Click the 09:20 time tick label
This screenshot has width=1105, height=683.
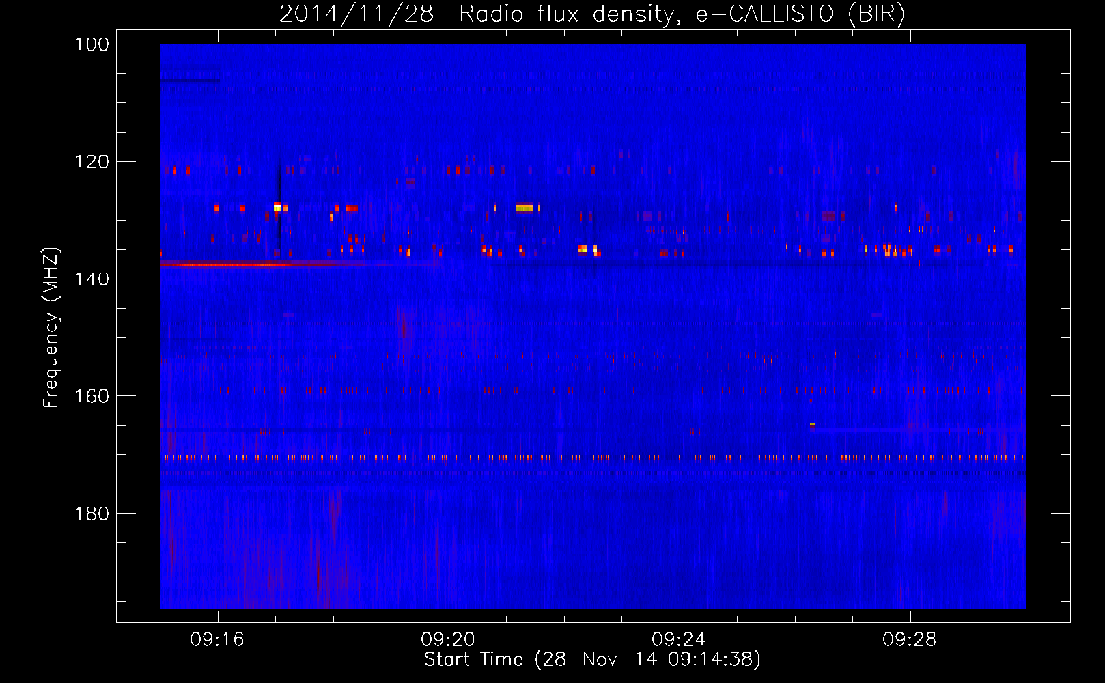coord(448,640)
